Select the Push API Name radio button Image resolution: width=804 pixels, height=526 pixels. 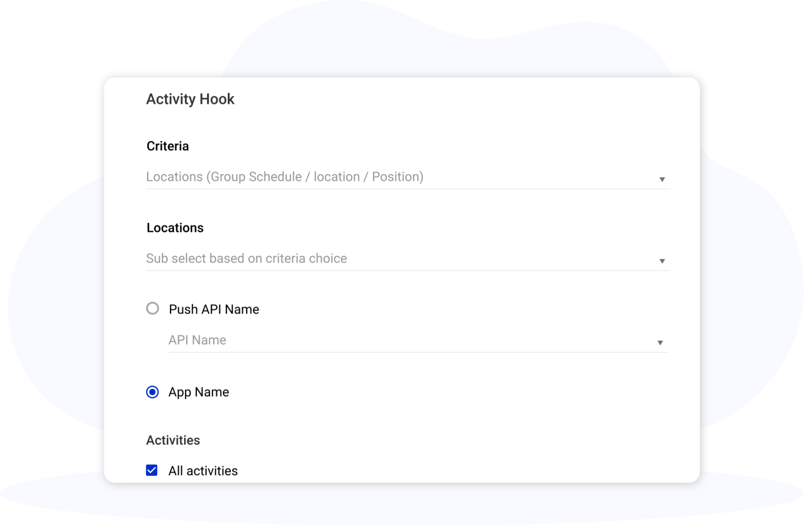153,308
